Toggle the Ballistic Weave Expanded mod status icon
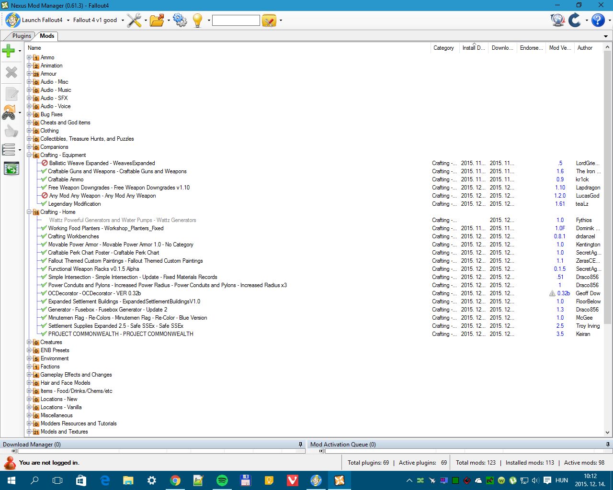 (x=45, y=163)
